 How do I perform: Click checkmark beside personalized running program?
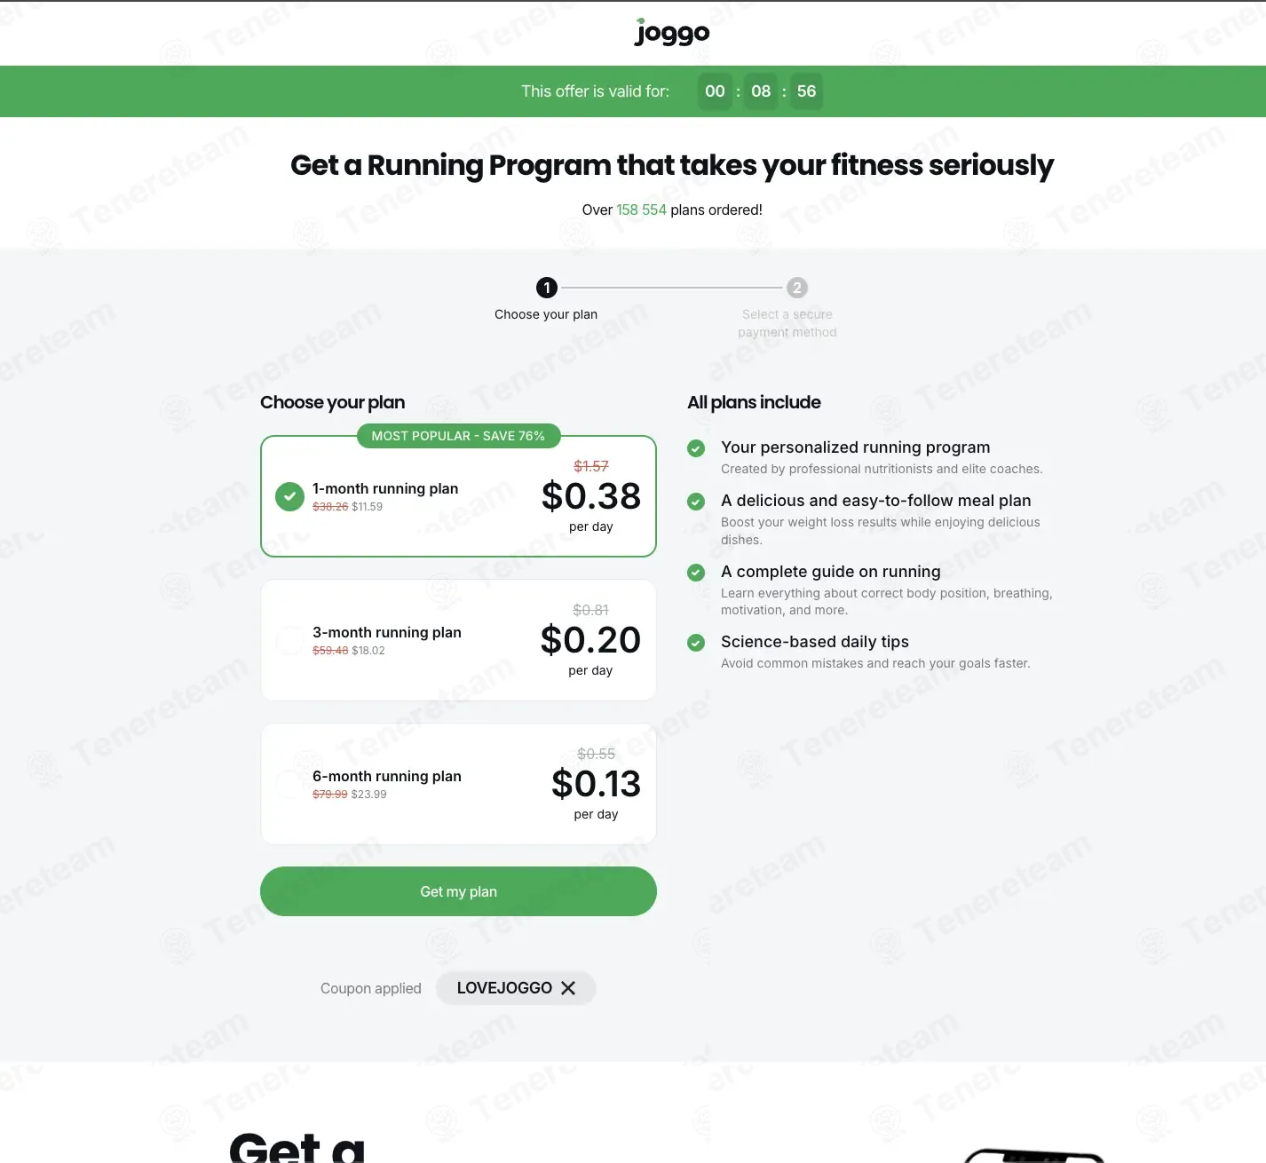(696, 448)
